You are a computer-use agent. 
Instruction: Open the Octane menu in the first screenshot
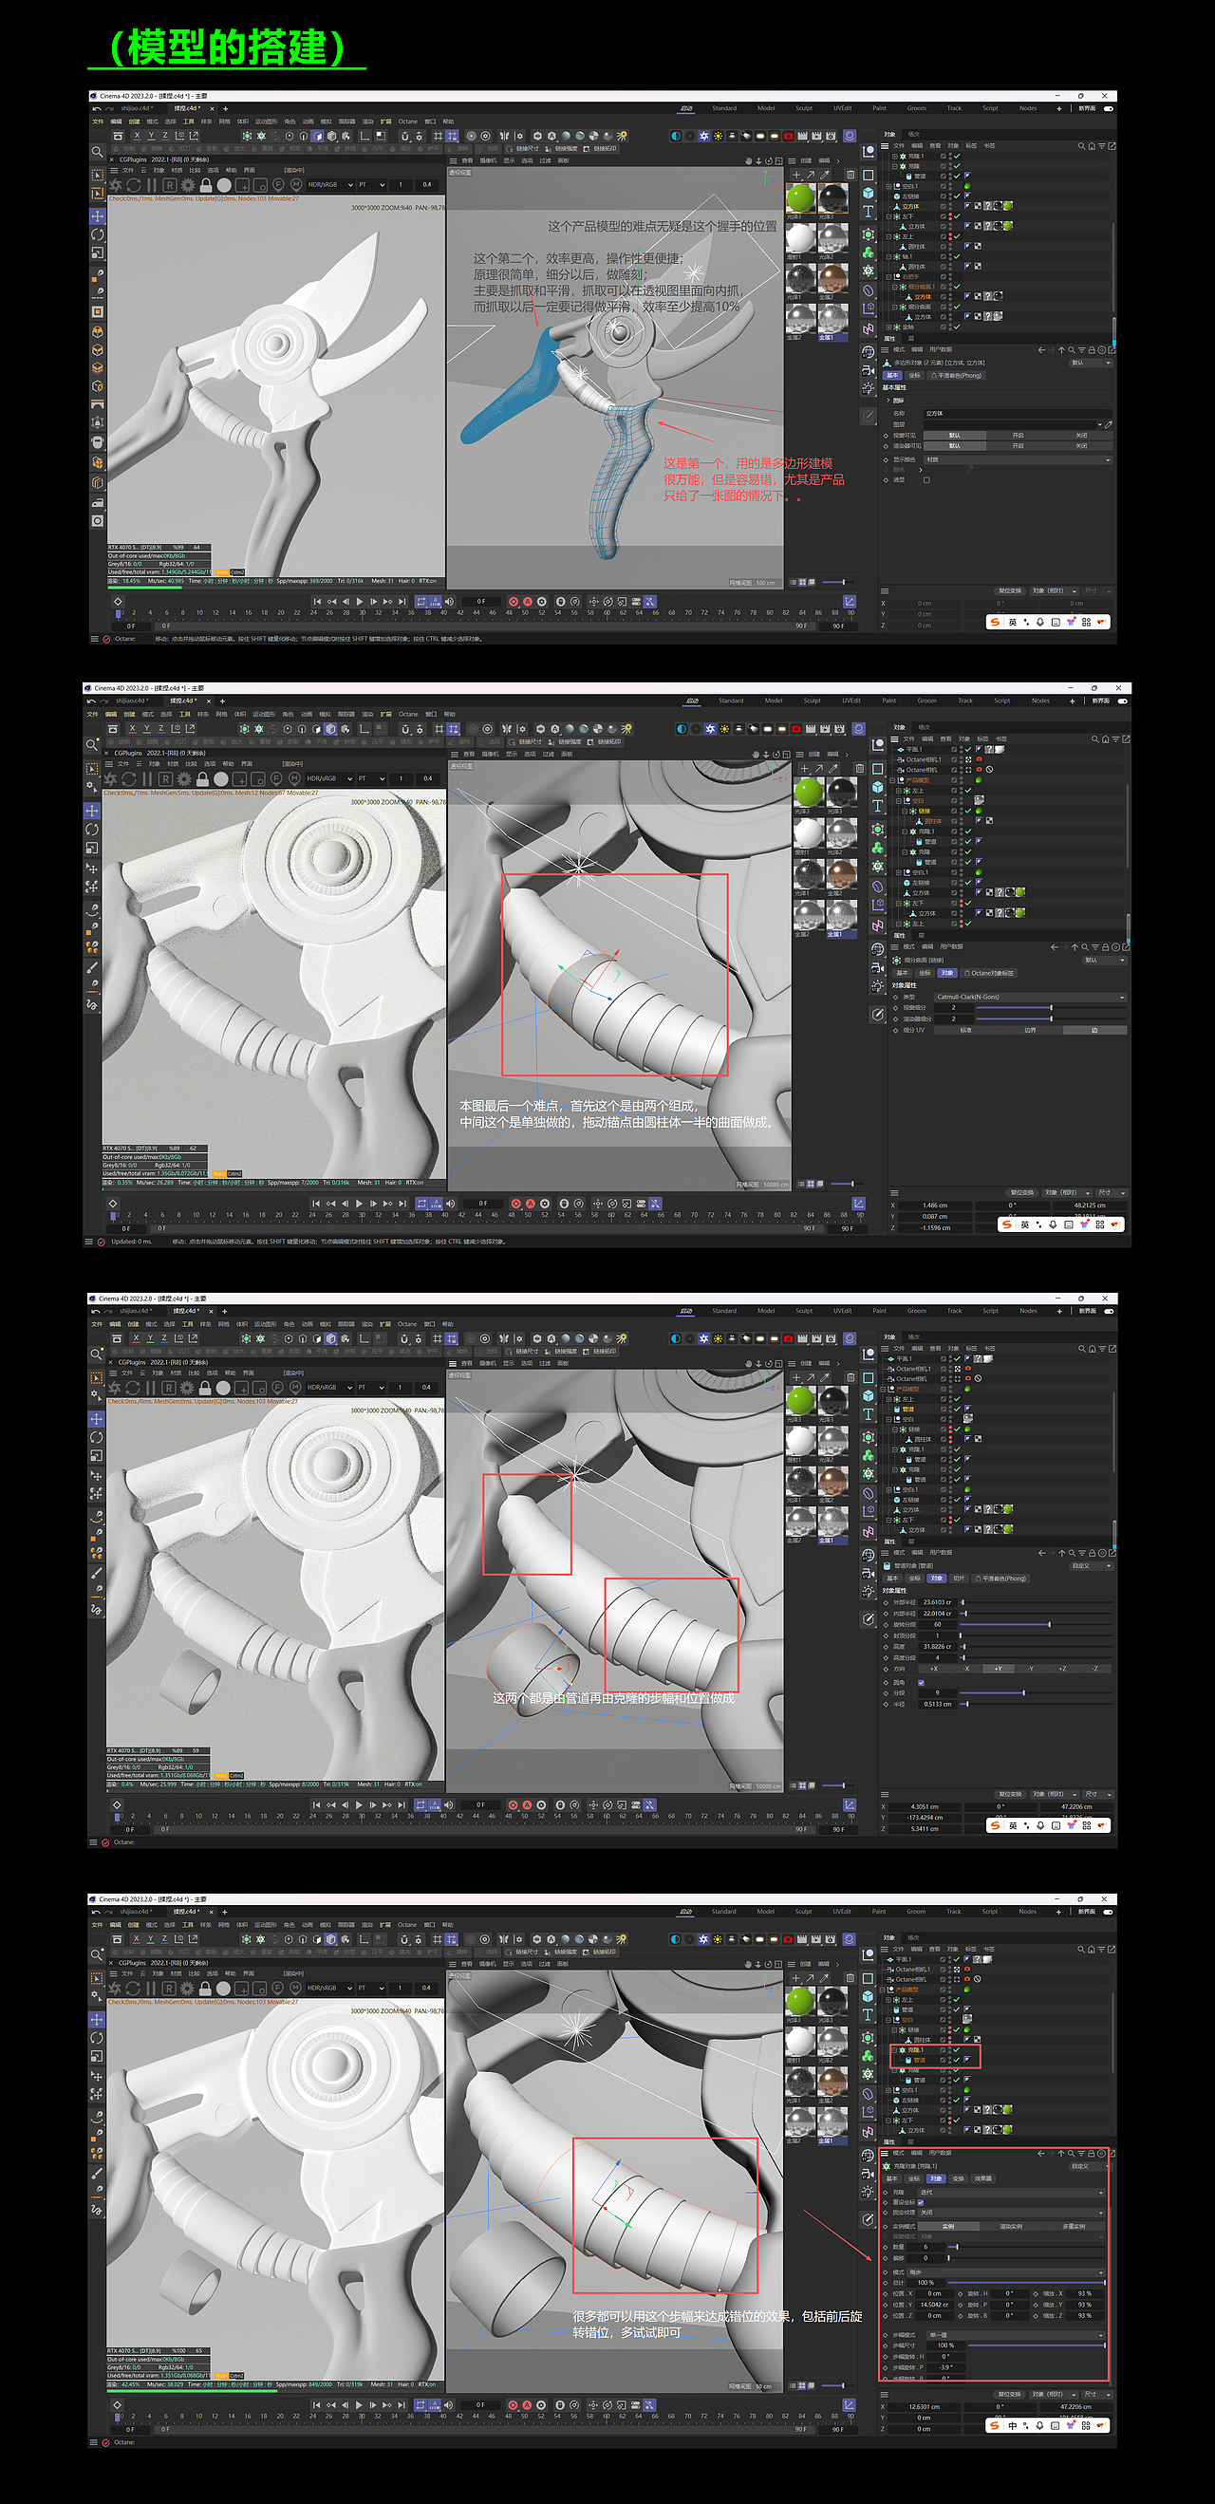click(407, 121)
